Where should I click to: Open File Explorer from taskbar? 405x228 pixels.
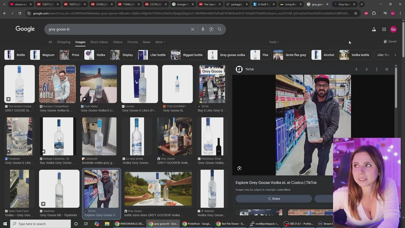(x=107, y=224)
